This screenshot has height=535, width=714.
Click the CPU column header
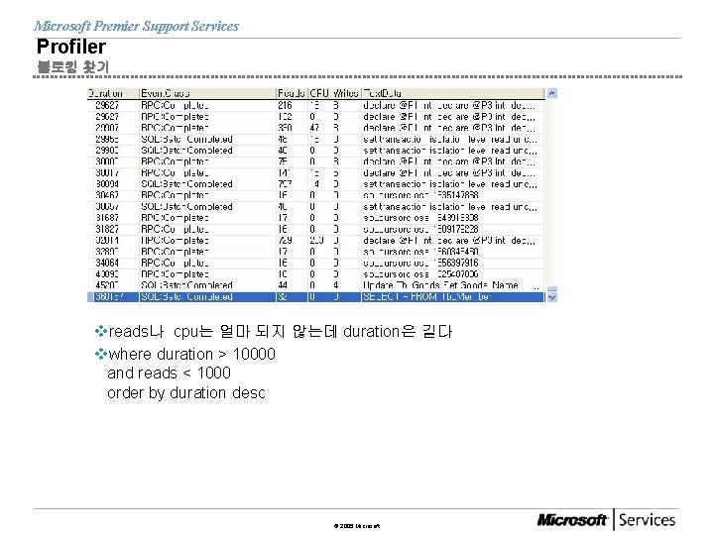pos(319,93)
